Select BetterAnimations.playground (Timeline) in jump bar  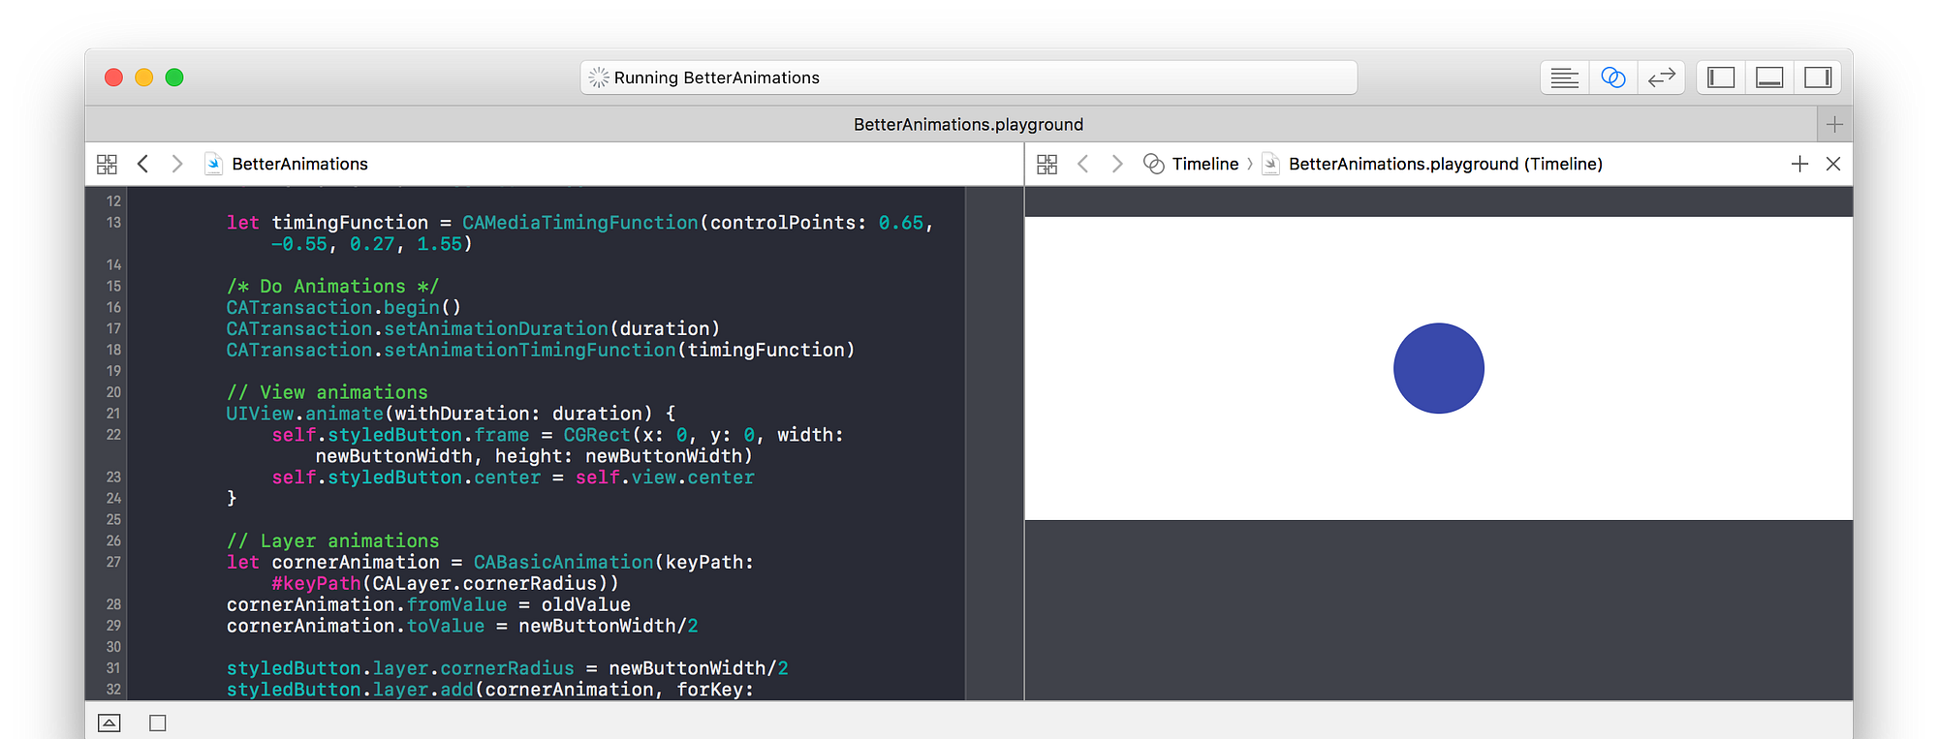(x=1432, y=164)
